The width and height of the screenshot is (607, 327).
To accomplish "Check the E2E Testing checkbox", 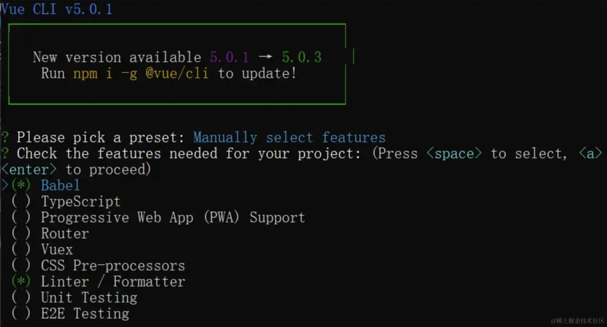I will pos(21,313).
